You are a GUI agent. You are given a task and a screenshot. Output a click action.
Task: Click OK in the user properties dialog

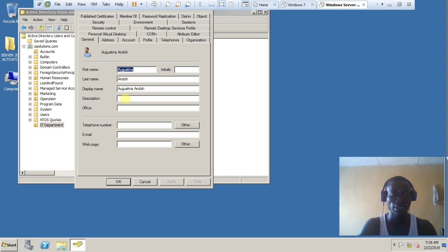click(x=118, y=182)
